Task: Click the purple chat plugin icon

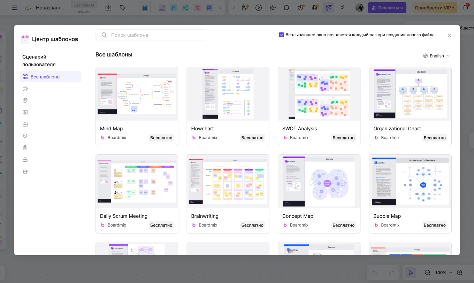Action: 209,8
